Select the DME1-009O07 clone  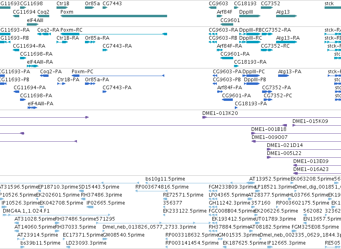click(x=296, y=141)
